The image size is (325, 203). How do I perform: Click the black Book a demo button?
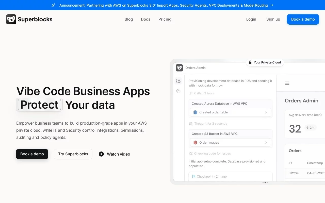click(x=32, y=154)
